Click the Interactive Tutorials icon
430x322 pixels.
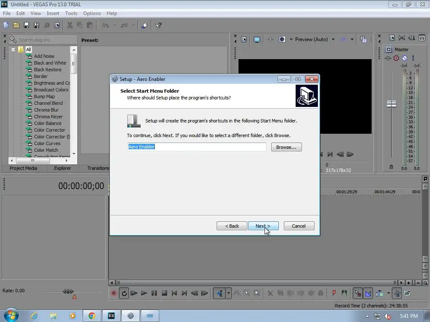[144, 25]
